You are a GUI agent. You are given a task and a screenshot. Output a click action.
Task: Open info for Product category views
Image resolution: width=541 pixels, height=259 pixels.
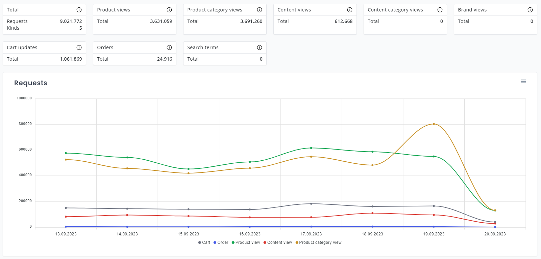click(x=260, y=10)
